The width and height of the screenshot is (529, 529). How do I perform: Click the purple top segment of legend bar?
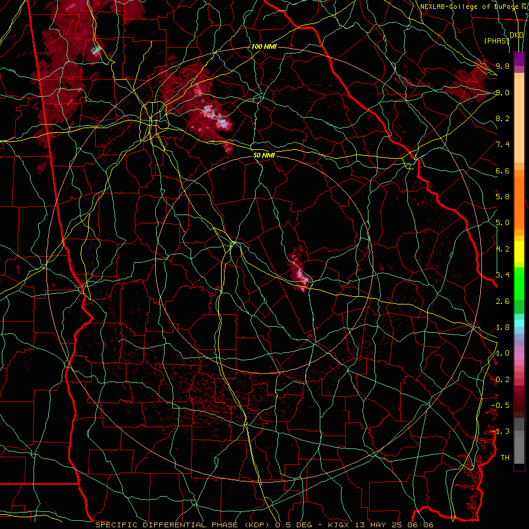coord(519,59)
